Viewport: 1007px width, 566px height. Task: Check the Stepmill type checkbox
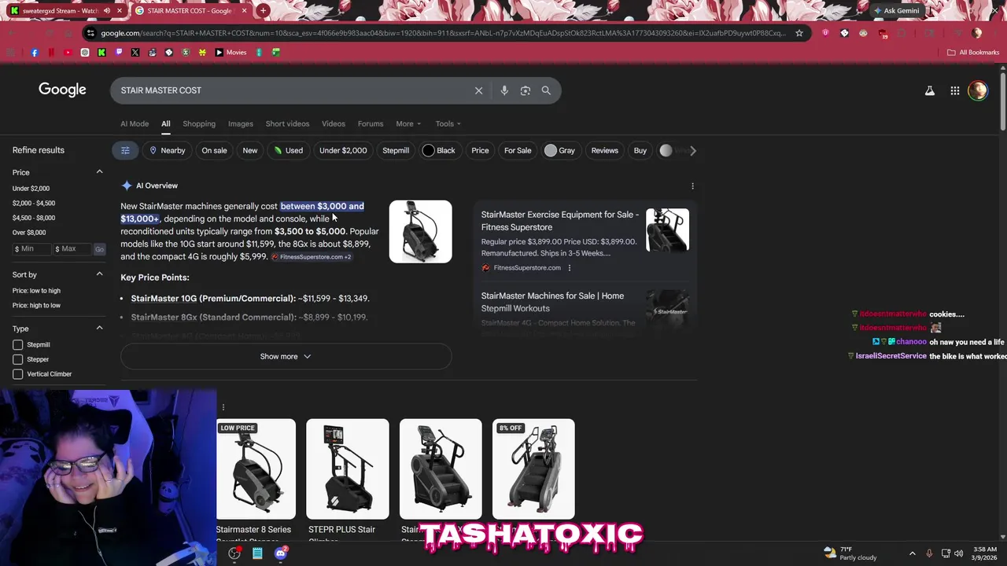(x=18, y=345)
